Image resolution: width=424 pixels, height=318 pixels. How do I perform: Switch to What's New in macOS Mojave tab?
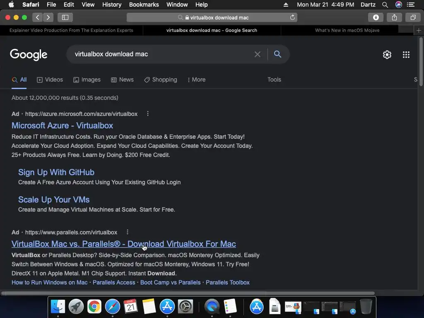pyautogui.click(x=347, y=31)
